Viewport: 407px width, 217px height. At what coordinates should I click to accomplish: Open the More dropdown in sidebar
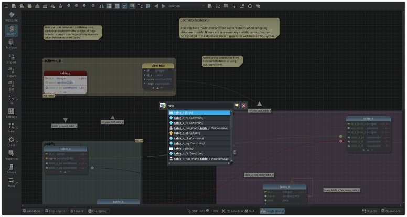click(x=12, y=182)
